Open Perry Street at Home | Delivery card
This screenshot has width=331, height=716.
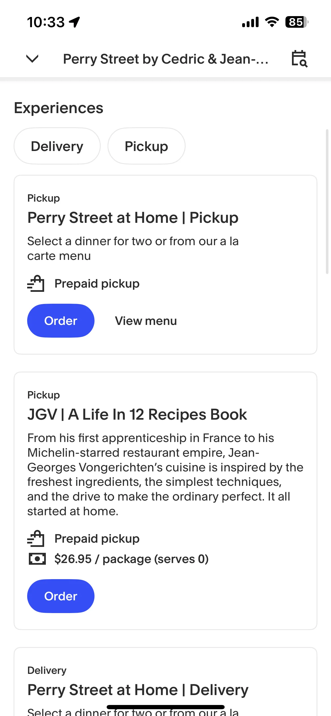click(x=165, y=682)
